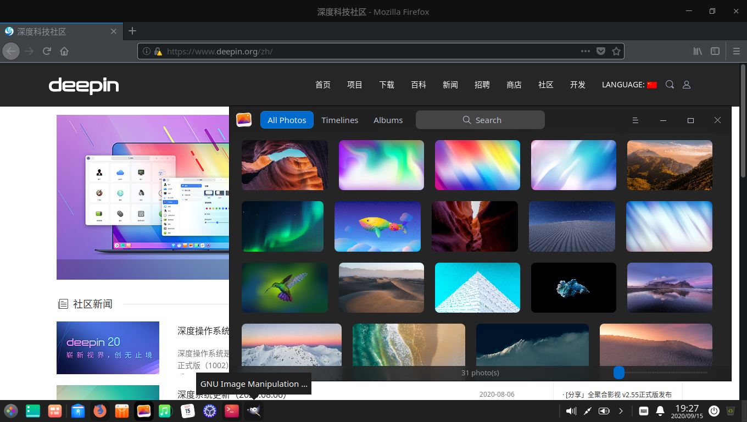Open the LANGUAGE selector on deepin site
This screenshot has height=422, width=747.
click(629, 85)
